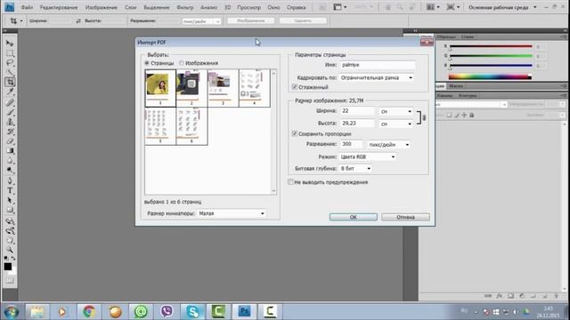Toggle the Сглаженный checkbox

tap(295, 87)
